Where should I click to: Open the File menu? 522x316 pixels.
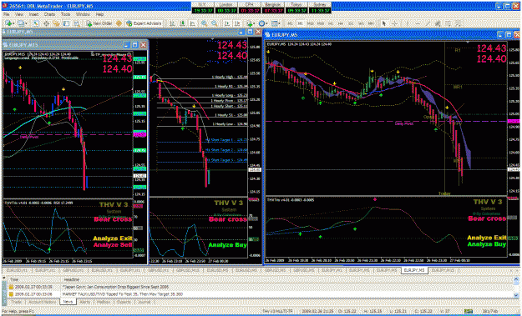tap(7, 15)
